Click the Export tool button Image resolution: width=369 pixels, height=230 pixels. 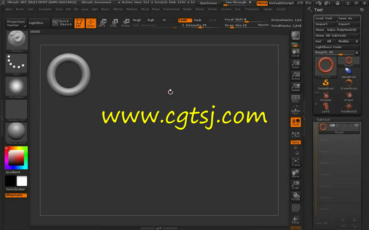[x=349, y=24]
